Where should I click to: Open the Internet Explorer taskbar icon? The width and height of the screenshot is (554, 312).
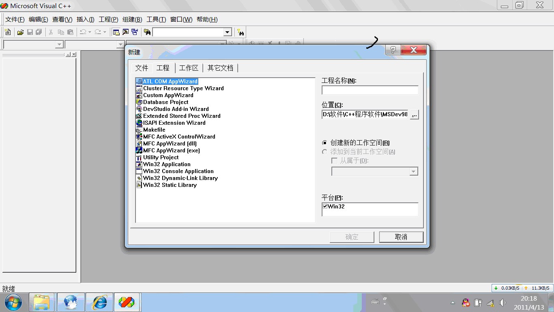pyautogui.click(x=99, y=302)
